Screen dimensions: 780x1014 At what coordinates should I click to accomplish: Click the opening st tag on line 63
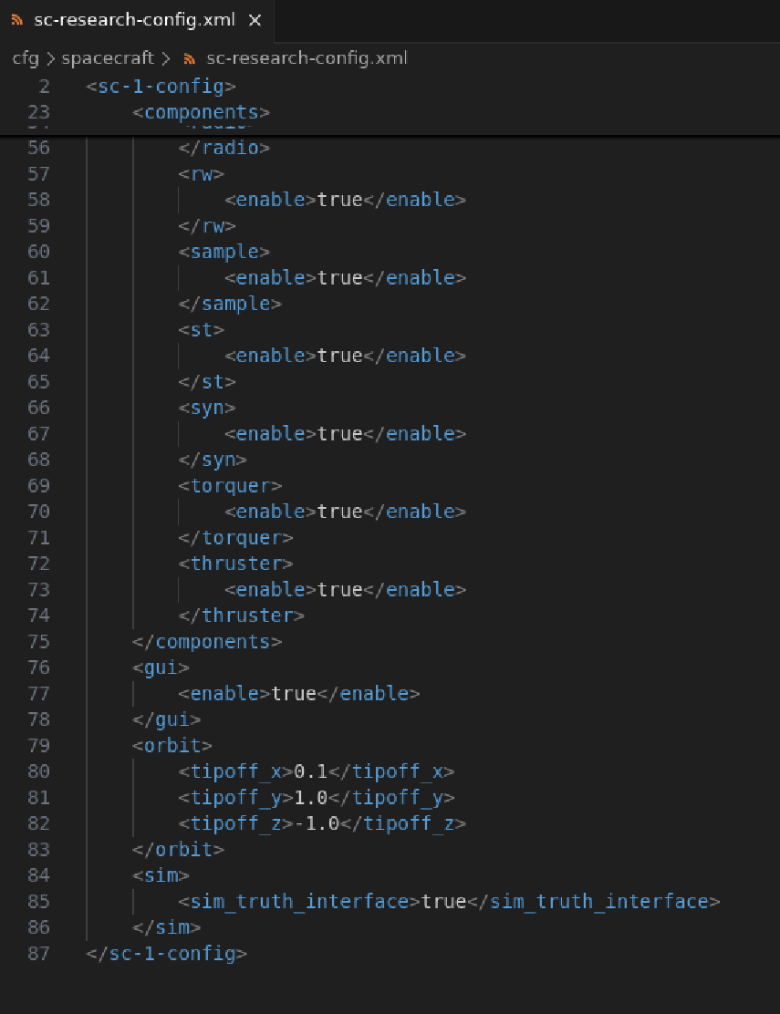pyautogui.click(x=201, y=330)
